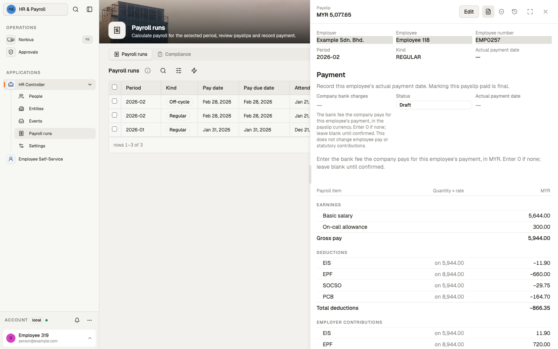The width and height of the screenshot is (558, 349).
Task: Close the payslip panel
Action: pos(546,12)
